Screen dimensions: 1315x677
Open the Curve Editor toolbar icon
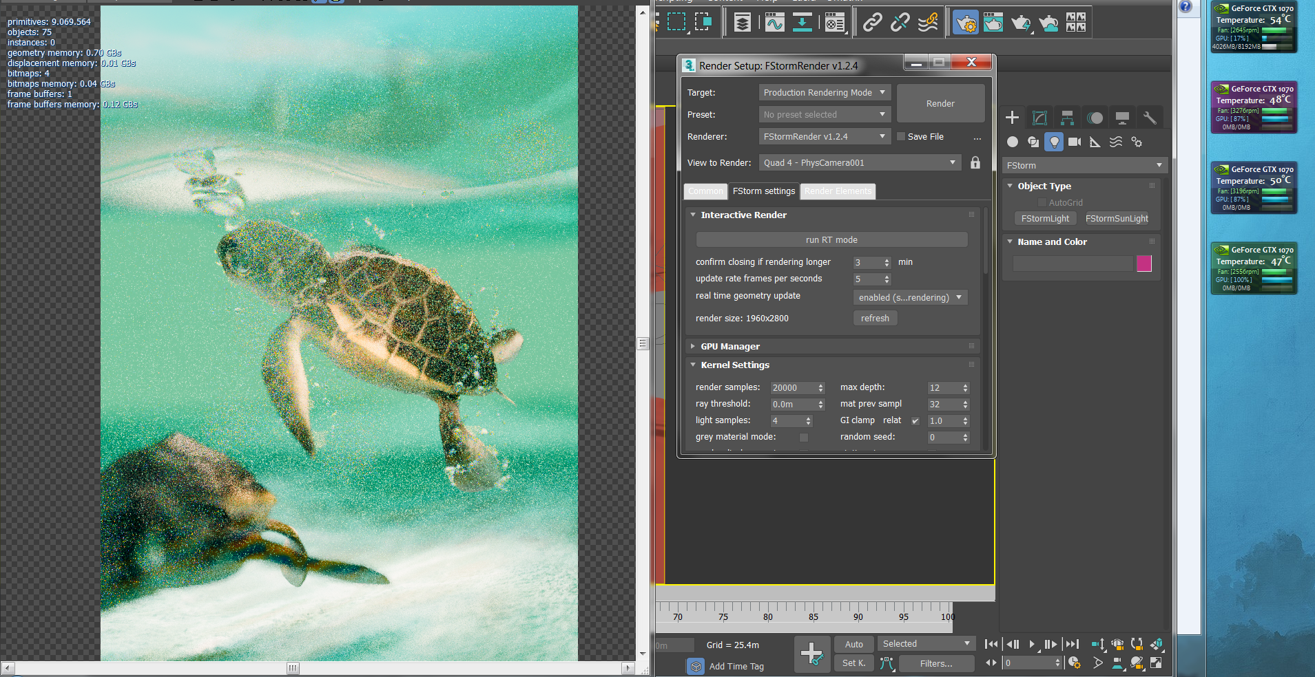pyautogui.click(x=774, y=23)
